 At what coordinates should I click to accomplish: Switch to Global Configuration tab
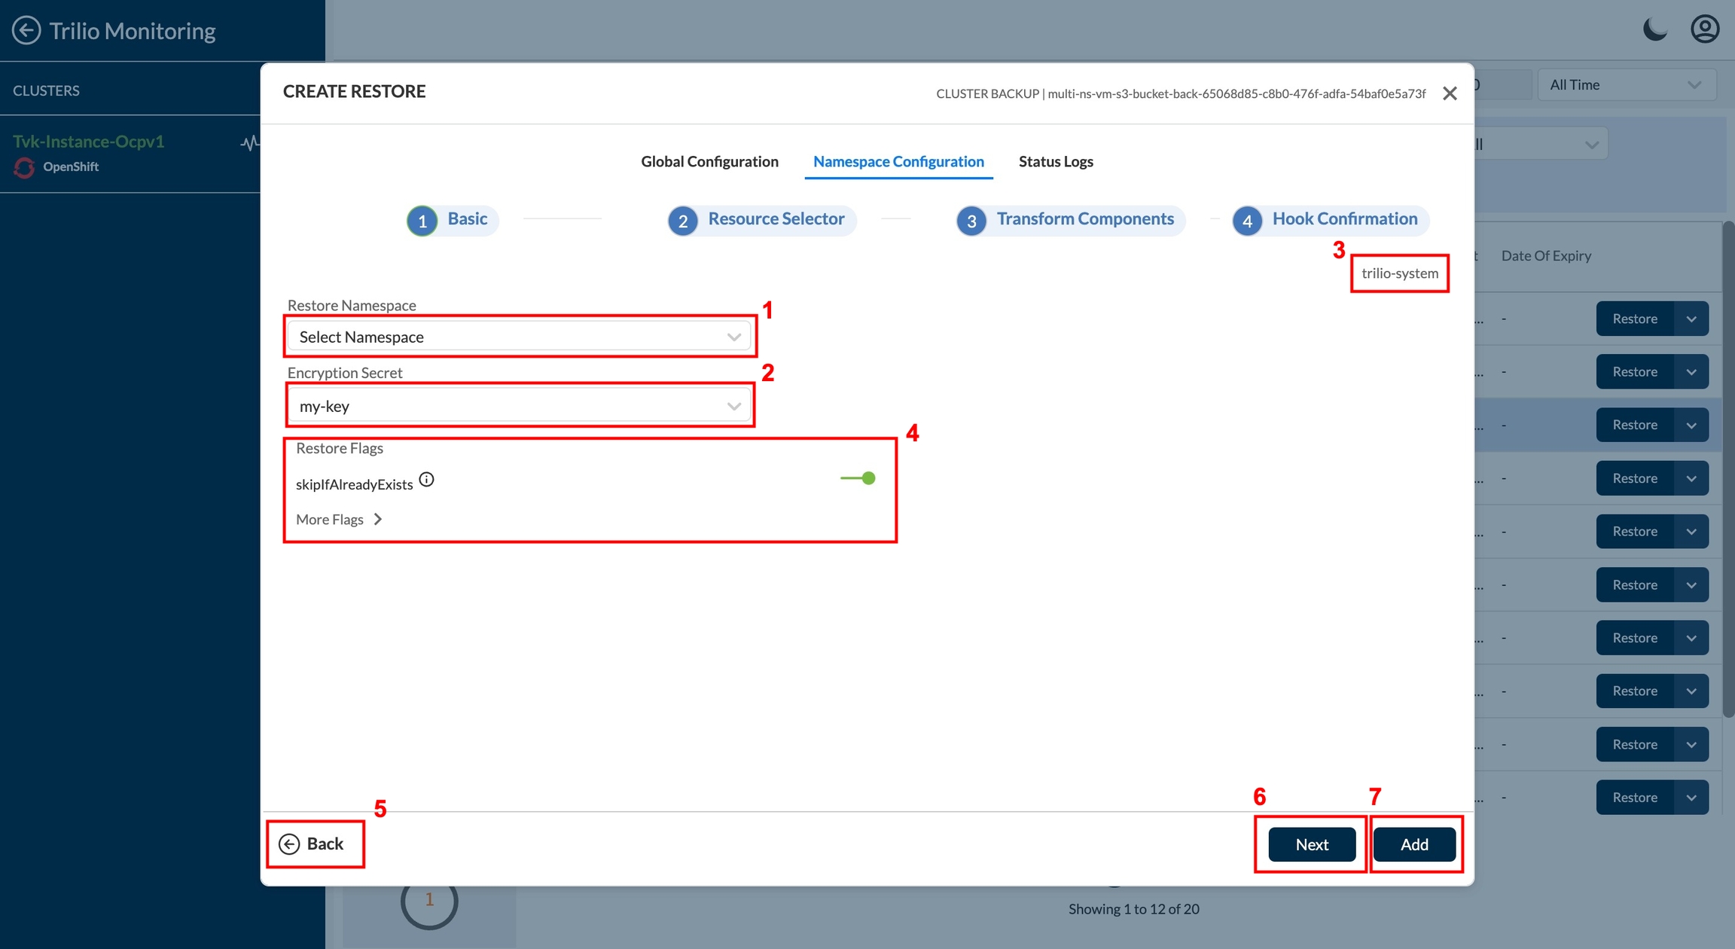point(709,162)
